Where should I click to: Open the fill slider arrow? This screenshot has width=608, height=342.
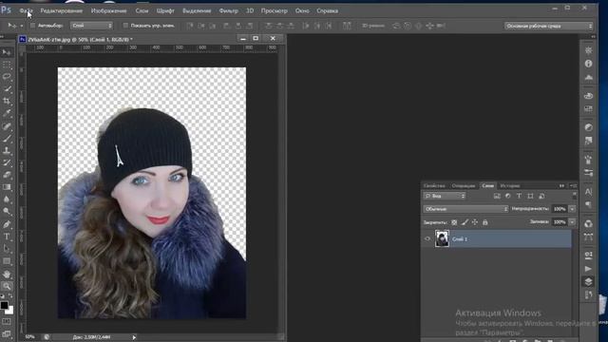pos(572,222)
